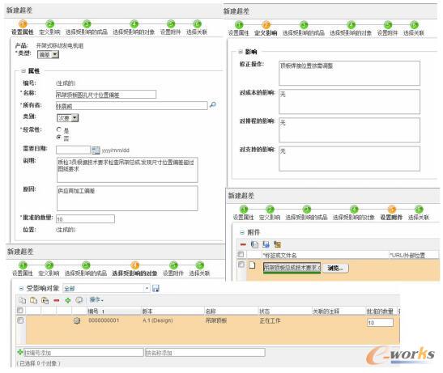Open the 操作 actions menu

[x=96, y=299]
